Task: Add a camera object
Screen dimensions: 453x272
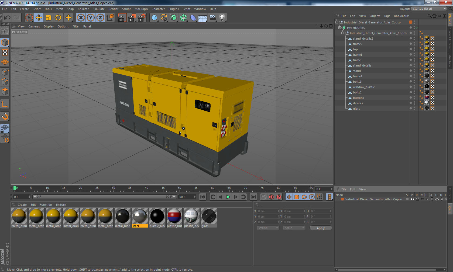Action: (x=213, y=18)
